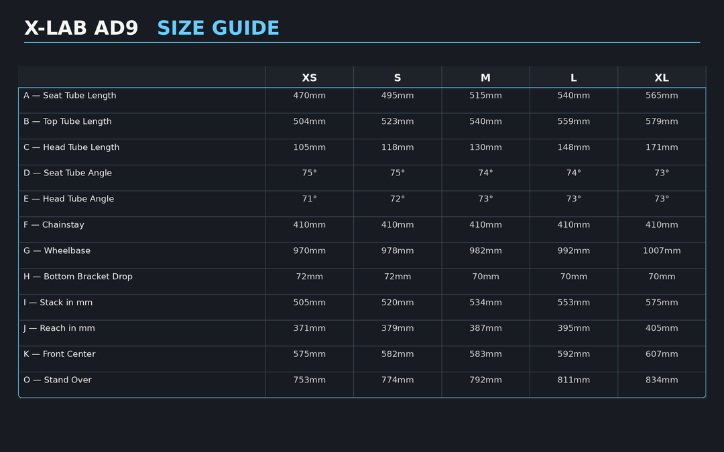Click the X-LAB AD9 heading
Viewport: 724px width, 452px height.
pos(81,29)
